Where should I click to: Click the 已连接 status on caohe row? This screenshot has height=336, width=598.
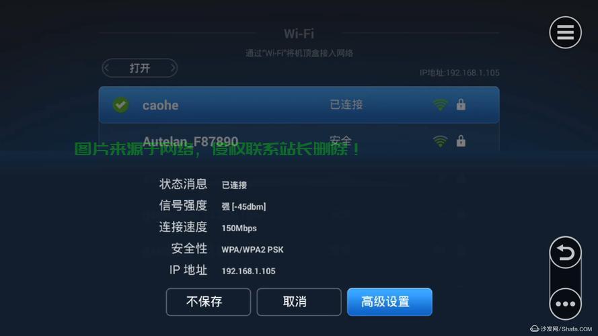[346, 104]
